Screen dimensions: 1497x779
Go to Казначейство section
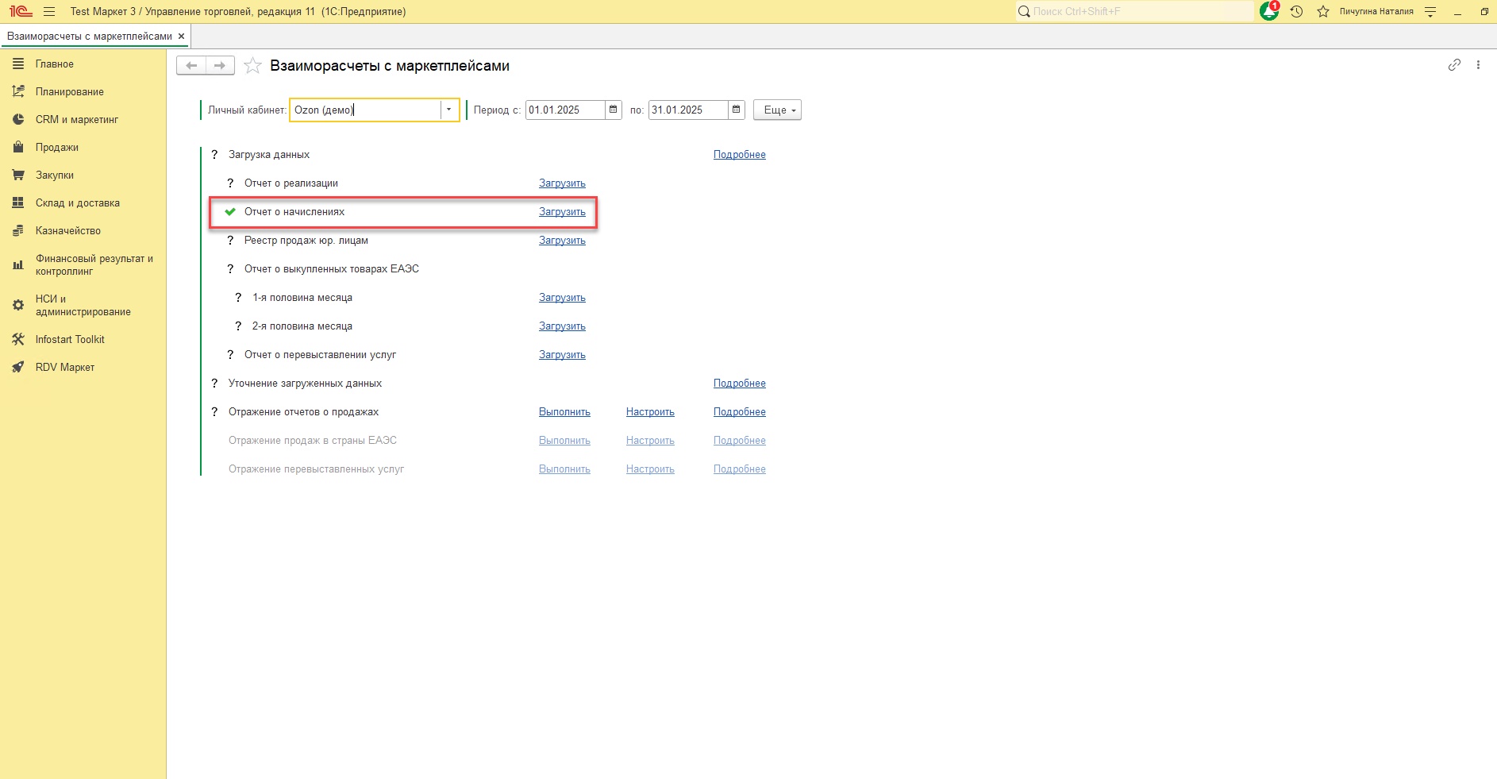(x=67, y=231)
